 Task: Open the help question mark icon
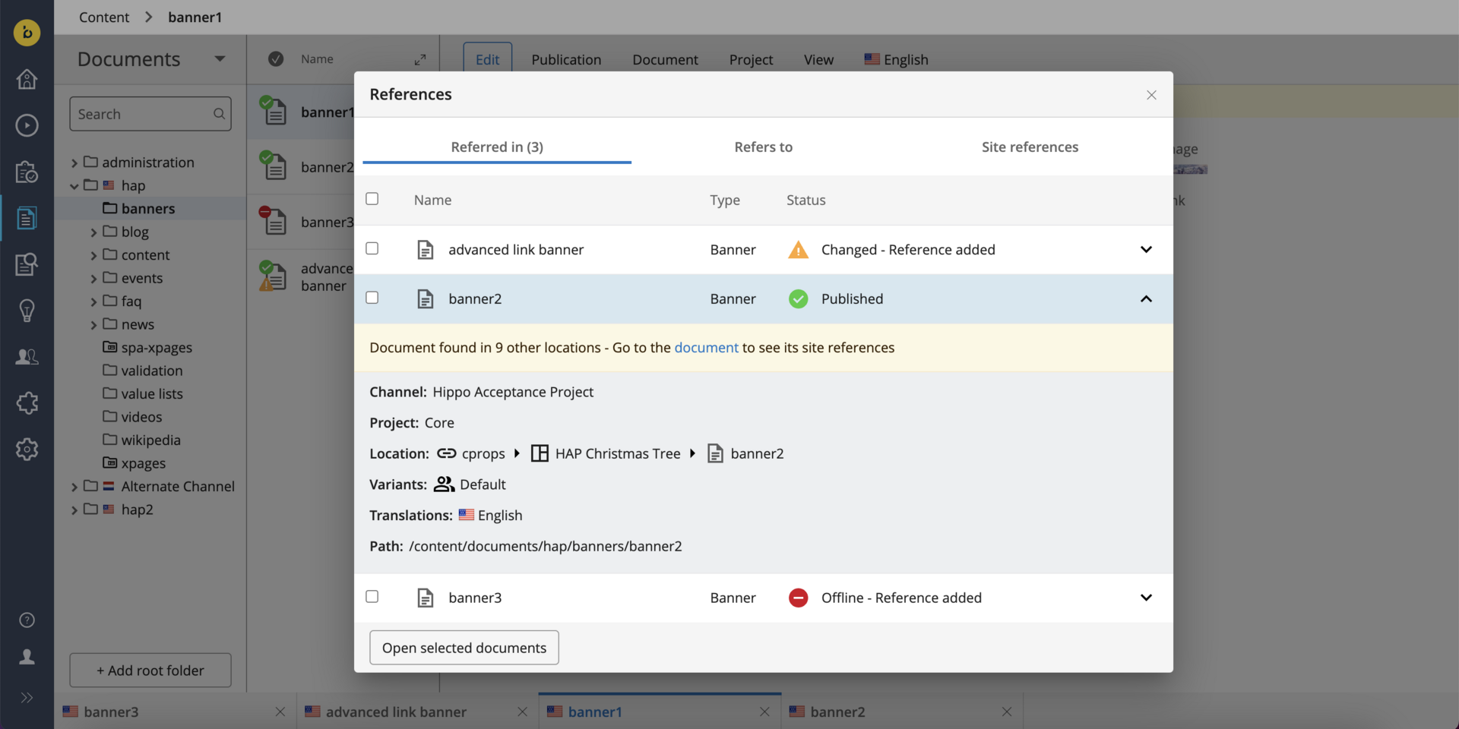click(x=27, y=620)
